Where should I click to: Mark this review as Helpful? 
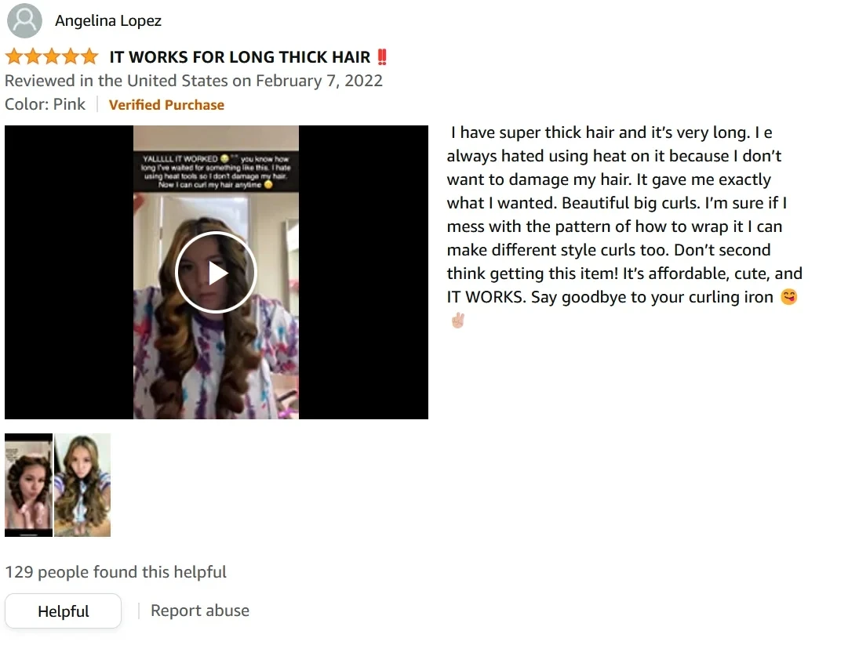[63, 611]
